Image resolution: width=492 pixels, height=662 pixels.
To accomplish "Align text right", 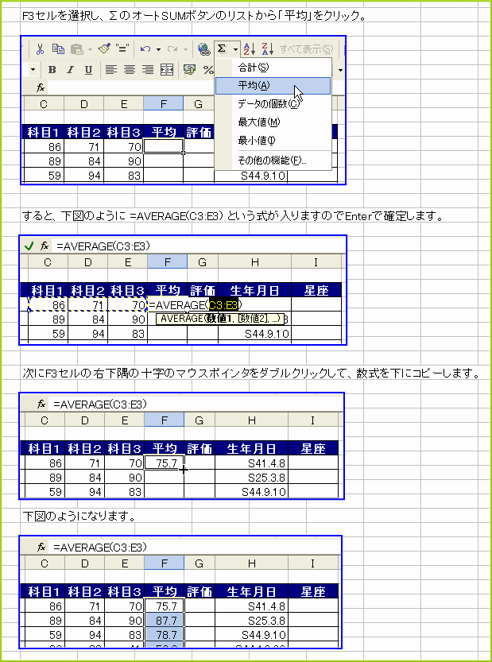I will (x=148, y=70).
